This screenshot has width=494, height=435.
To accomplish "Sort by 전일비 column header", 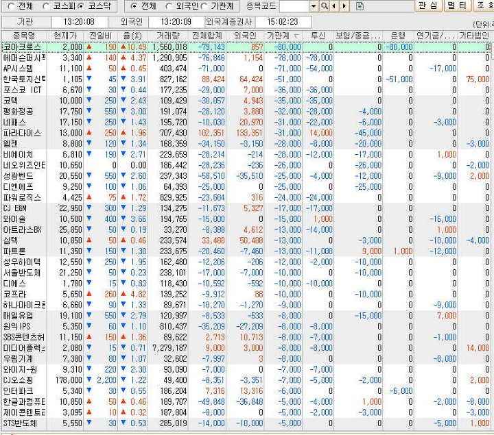I will click(x=100, y=36).
